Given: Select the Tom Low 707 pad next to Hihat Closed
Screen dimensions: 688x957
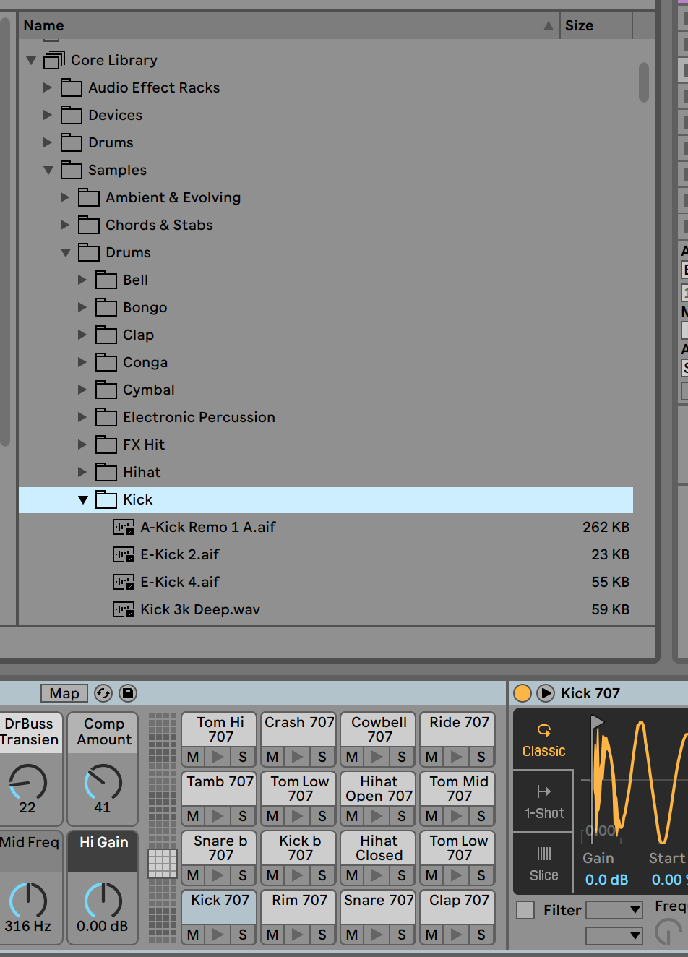Looking at the screenshot, I should [x=459, y=848].
